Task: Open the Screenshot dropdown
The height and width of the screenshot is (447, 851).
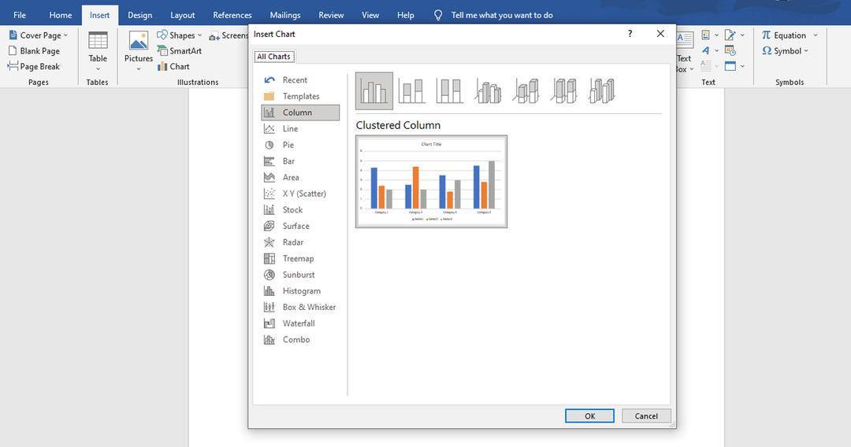Action: point(229,35)
